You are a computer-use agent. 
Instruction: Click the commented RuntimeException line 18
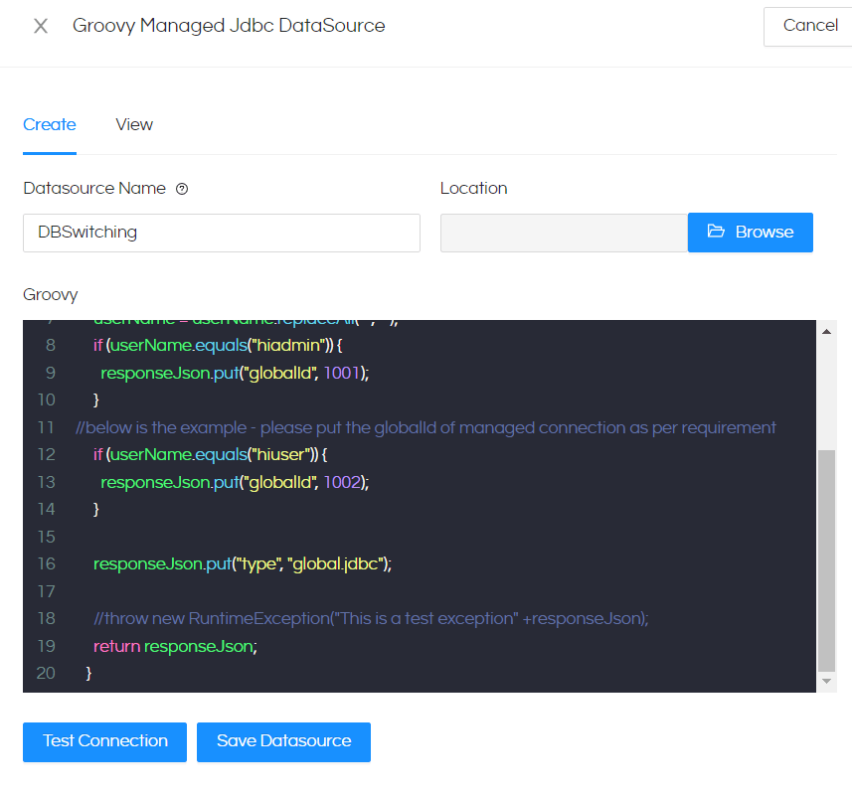click(371, 618)
